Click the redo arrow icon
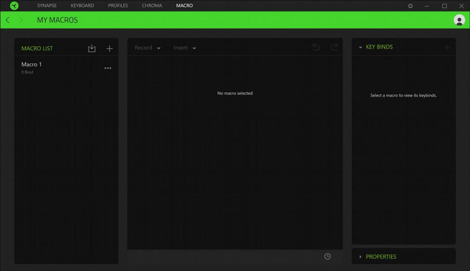The width and height of the screenshot is (470, 271). (x=334, y=47)
